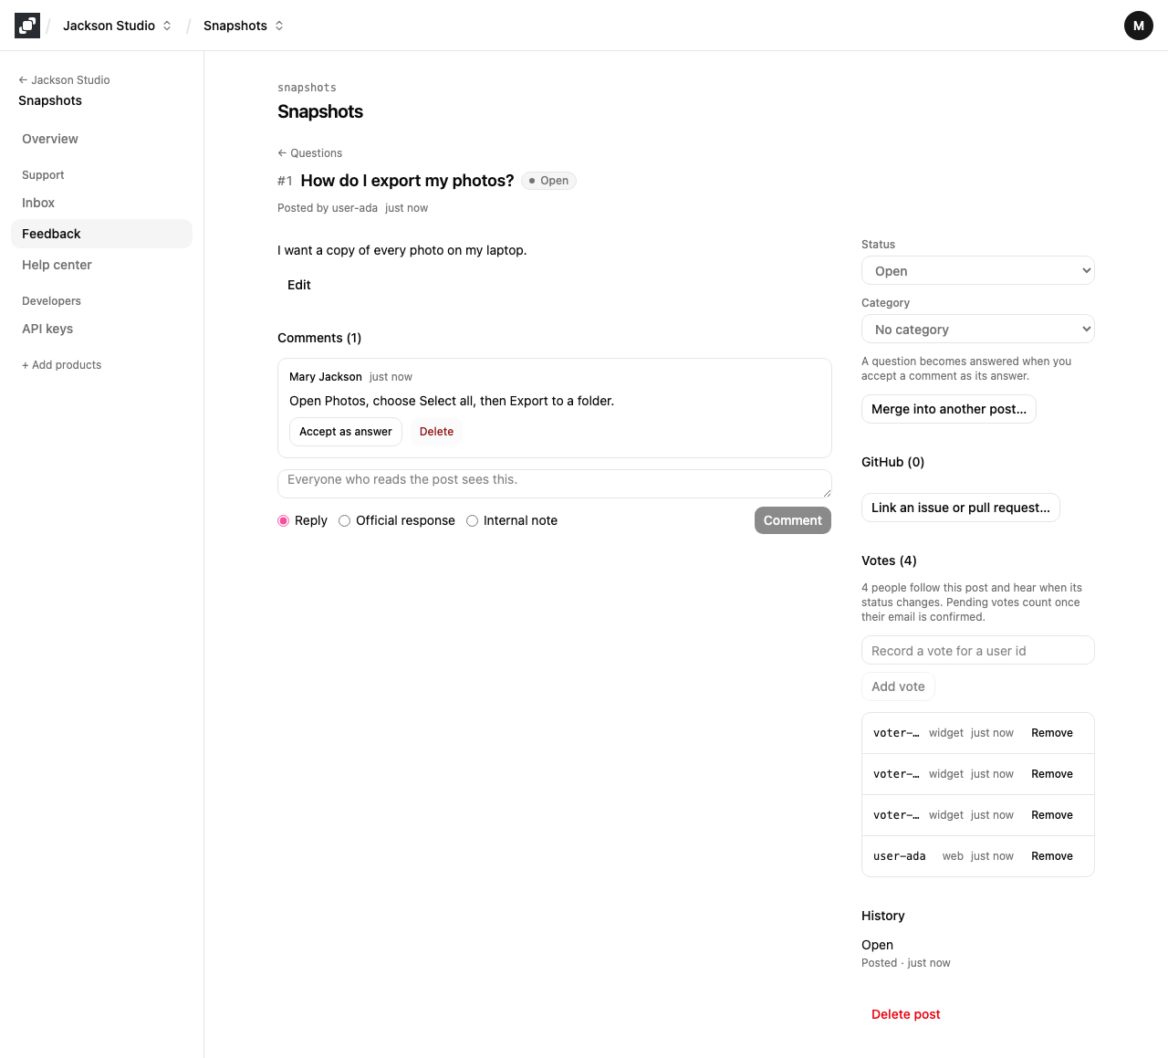Submit with the Comment button

pos(793,520)
